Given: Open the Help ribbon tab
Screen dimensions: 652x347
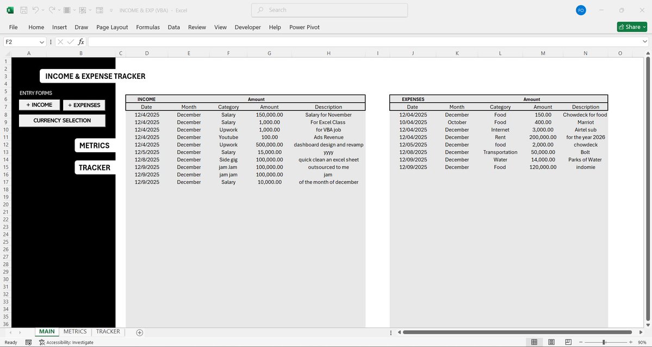Looking at the screenshot, I should [275, 27].
